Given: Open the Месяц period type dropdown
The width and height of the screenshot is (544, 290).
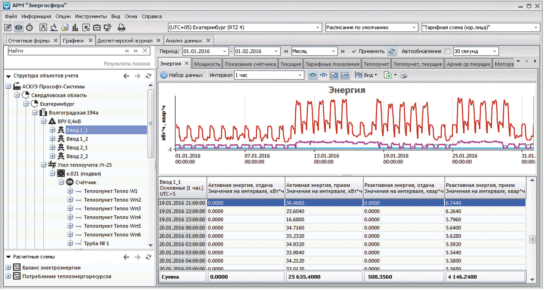Looking at the screenshot, I should coord(334,51).
